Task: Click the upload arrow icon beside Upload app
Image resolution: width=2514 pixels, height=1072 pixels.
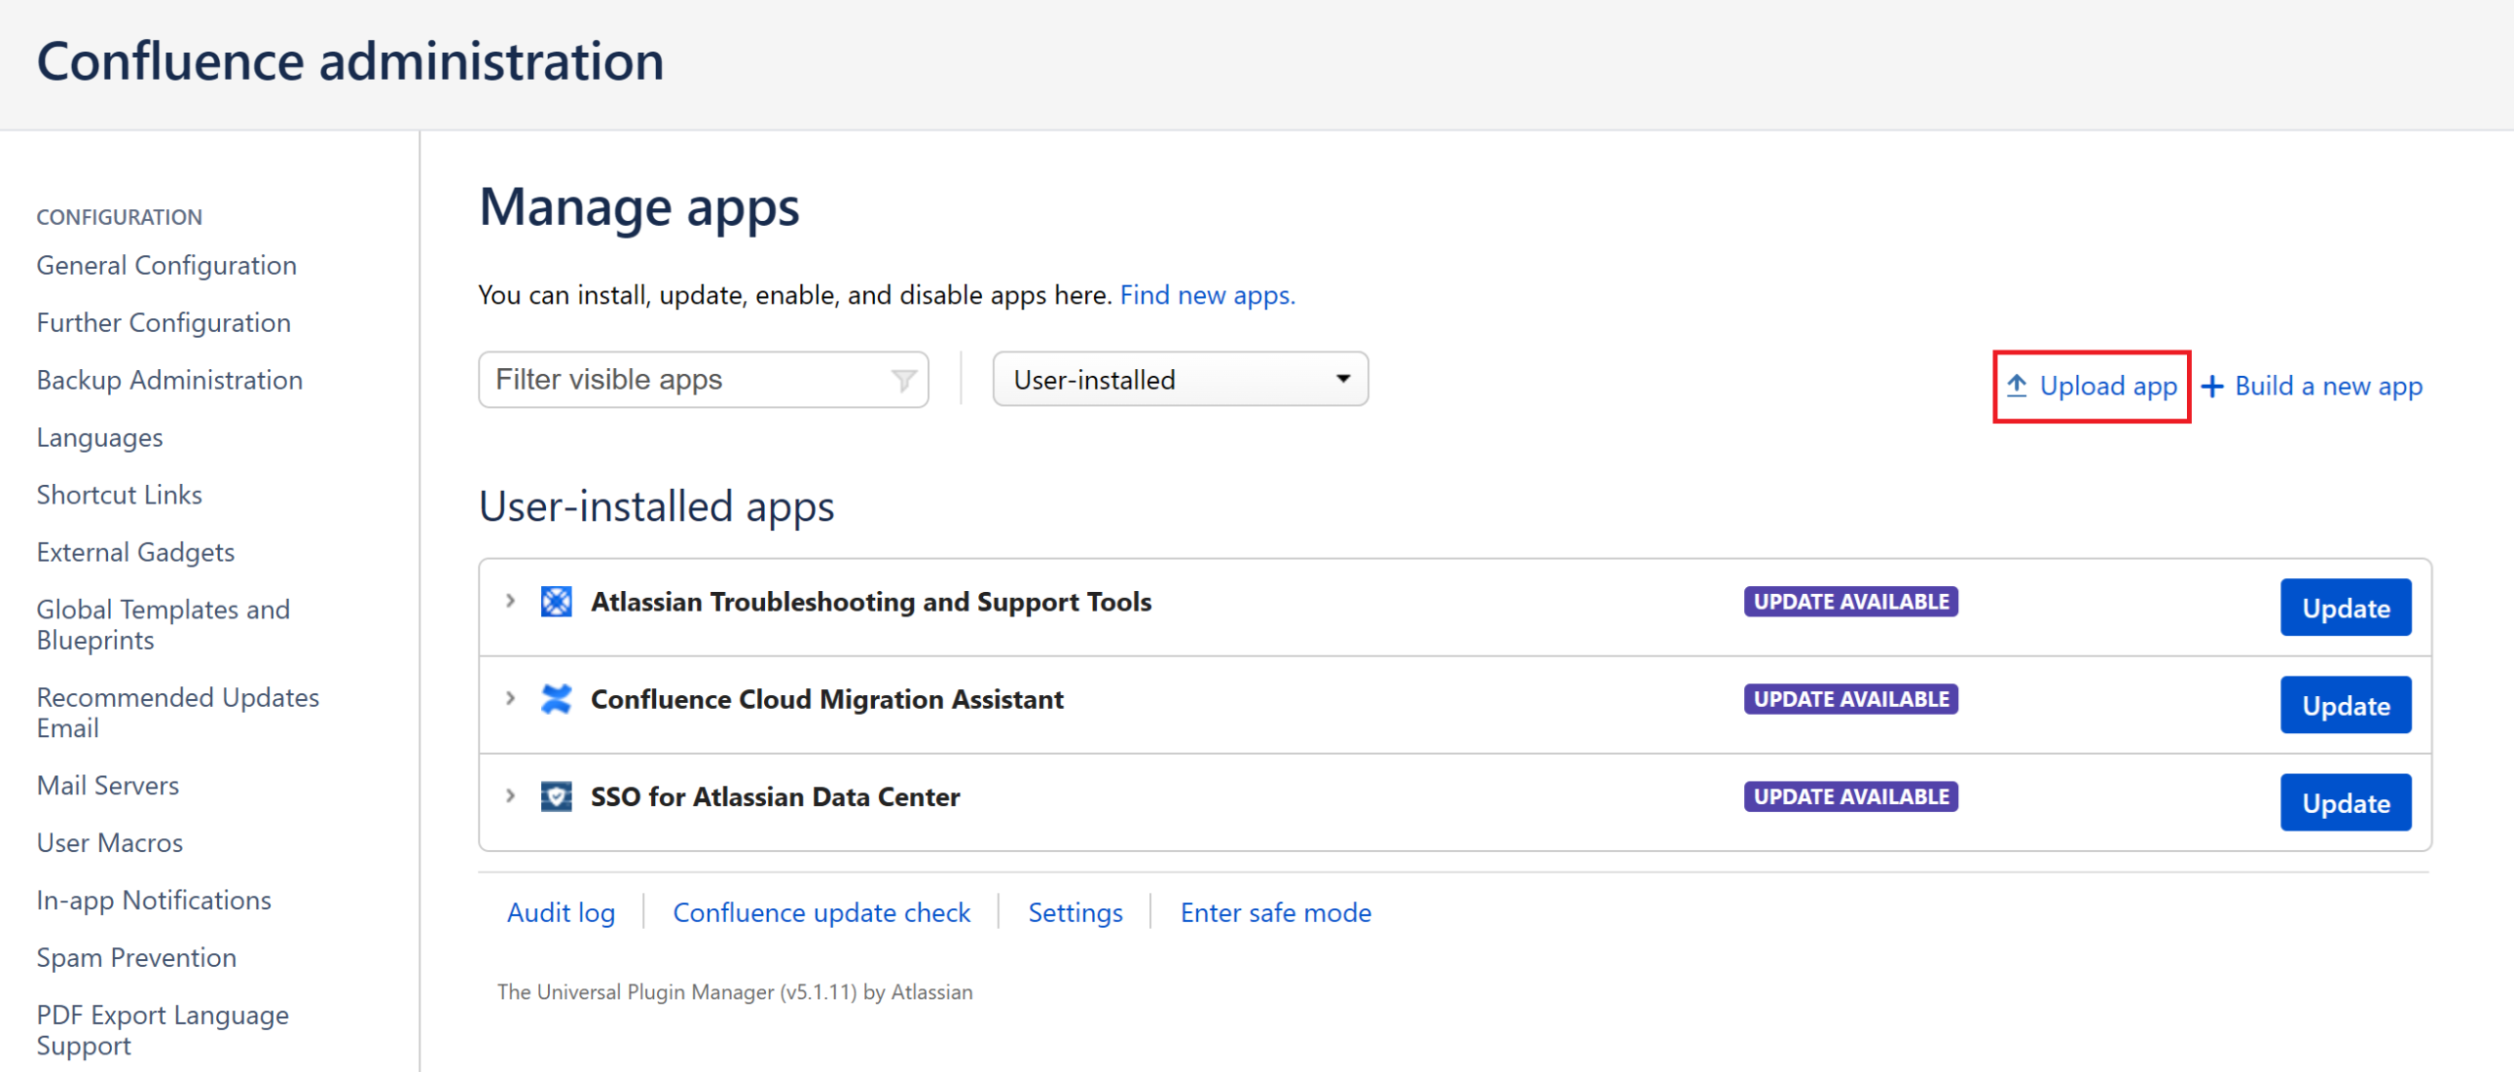Action: [2016, 386]
